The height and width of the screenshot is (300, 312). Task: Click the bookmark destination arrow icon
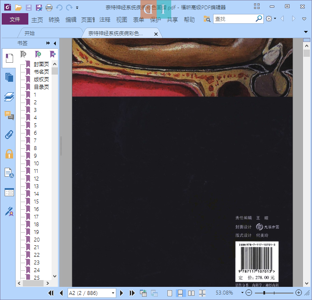[53, 54]
